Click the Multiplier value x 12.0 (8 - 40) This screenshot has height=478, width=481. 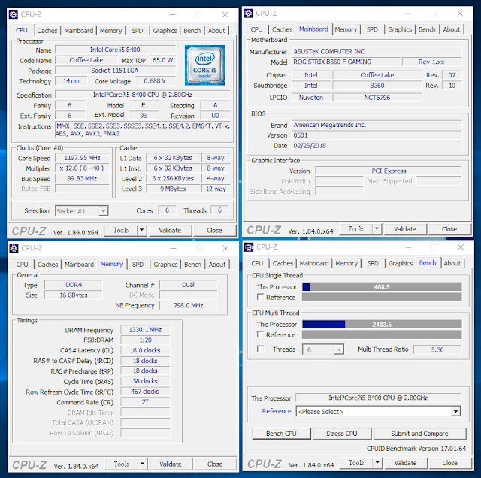[x=82, y=168]
